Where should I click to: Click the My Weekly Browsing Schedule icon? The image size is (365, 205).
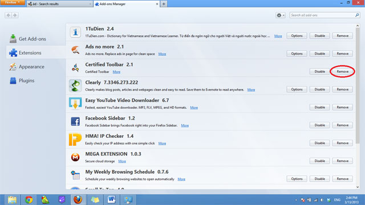[75, 175]
